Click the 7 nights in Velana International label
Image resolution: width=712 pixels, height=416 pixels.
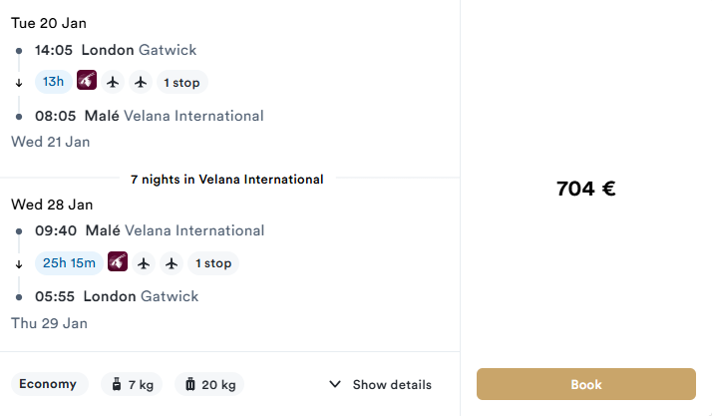(x=226, y=180)
